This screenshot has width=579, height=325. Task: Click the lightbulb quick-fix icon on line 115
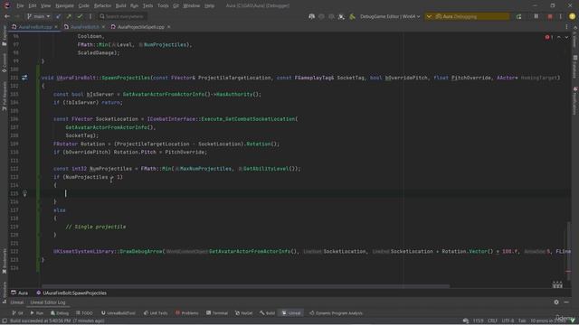point(24,193)
